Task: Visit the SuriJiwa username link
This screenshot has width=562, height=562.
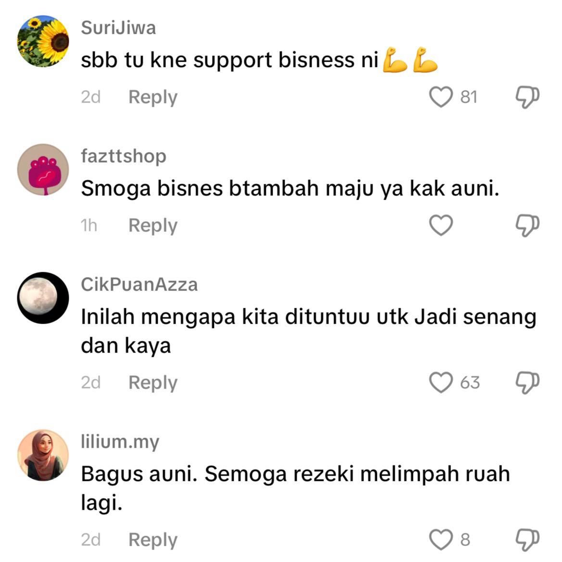Action: pos(118,28)
